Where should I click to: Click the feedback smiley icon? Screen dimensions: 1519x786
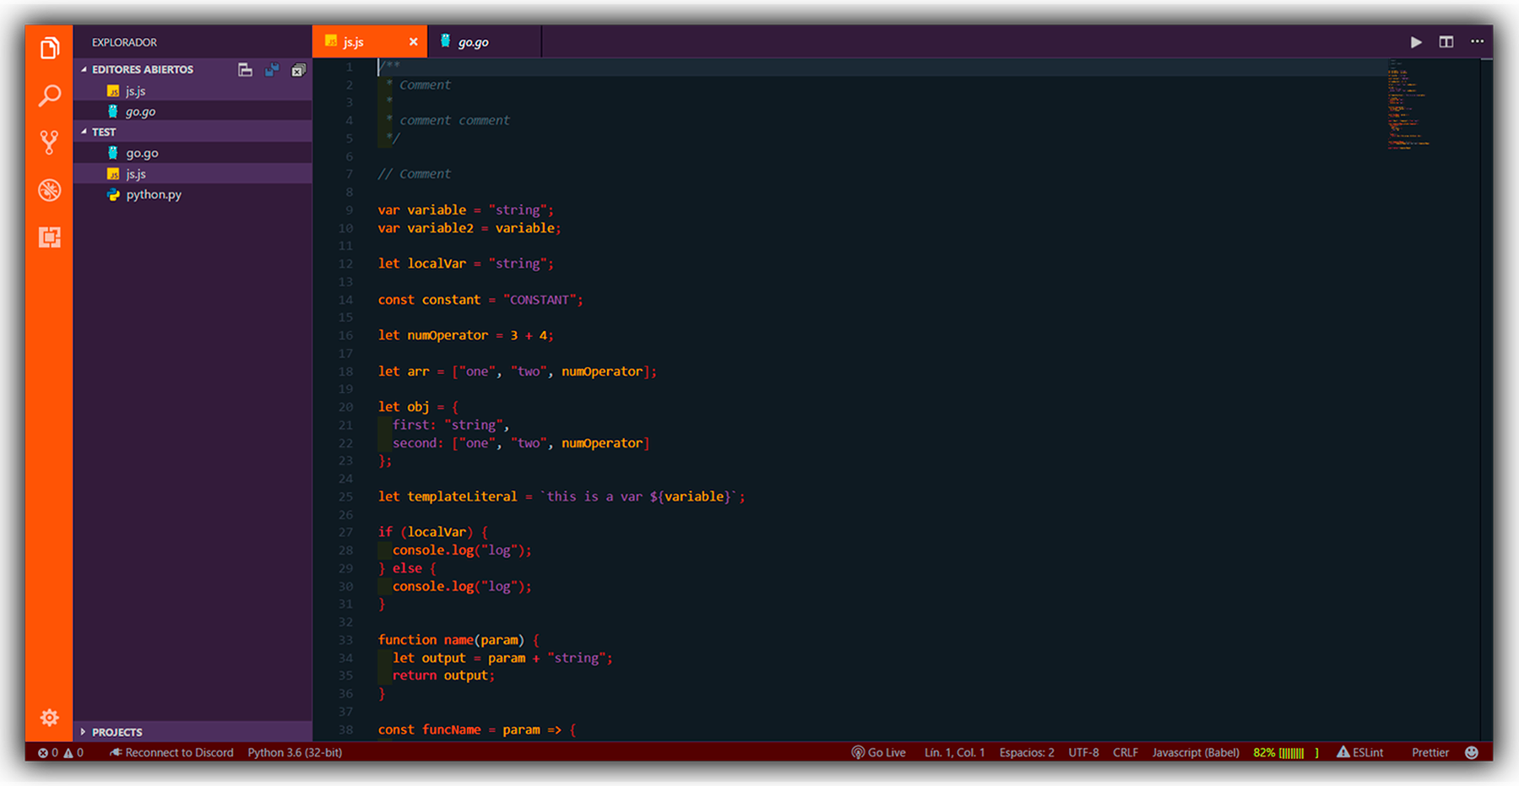pos(1472,752)
